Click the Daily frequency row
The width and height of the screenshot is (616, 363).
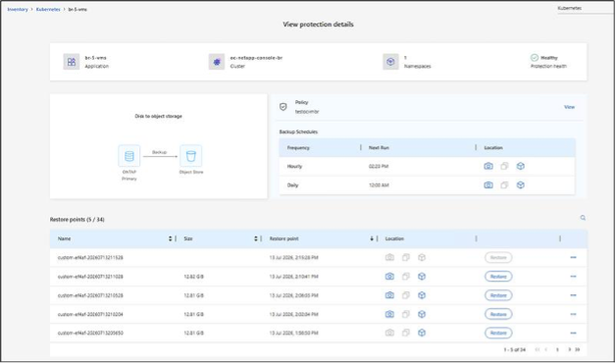coord(427,185)
